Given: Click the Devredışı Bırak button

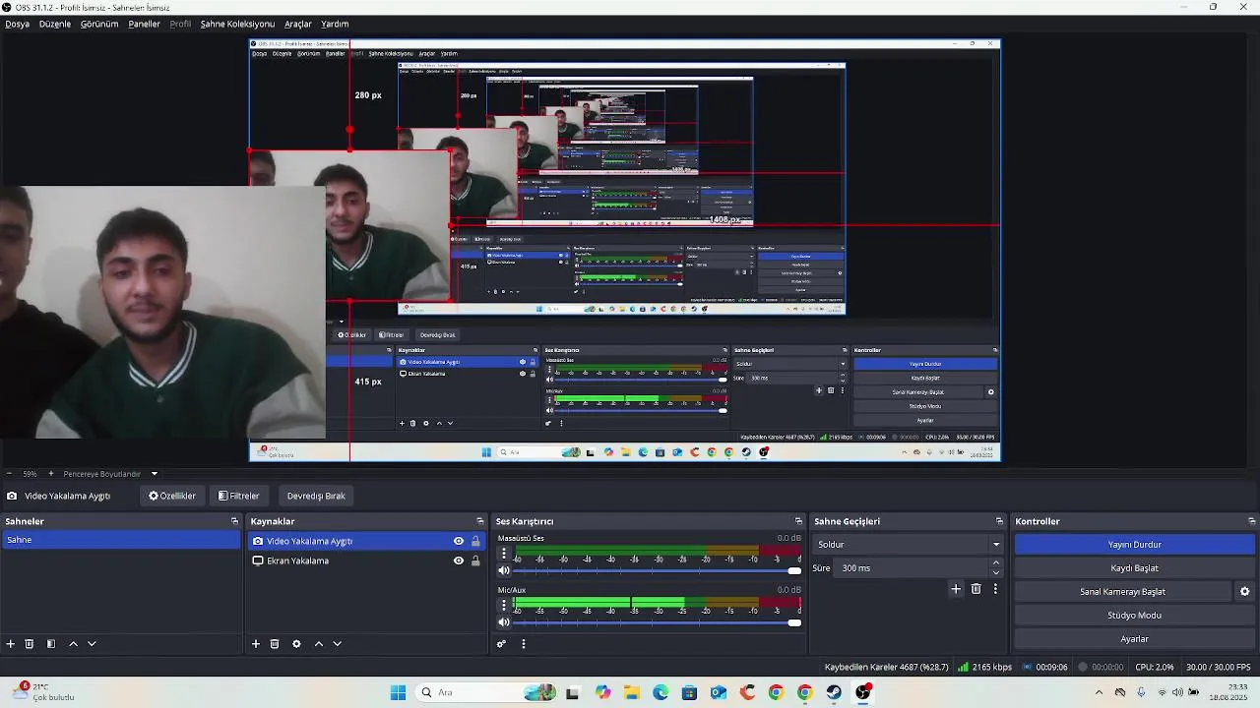Looking at the screenshot, I should pyautogui.click(x=316, y=496).
